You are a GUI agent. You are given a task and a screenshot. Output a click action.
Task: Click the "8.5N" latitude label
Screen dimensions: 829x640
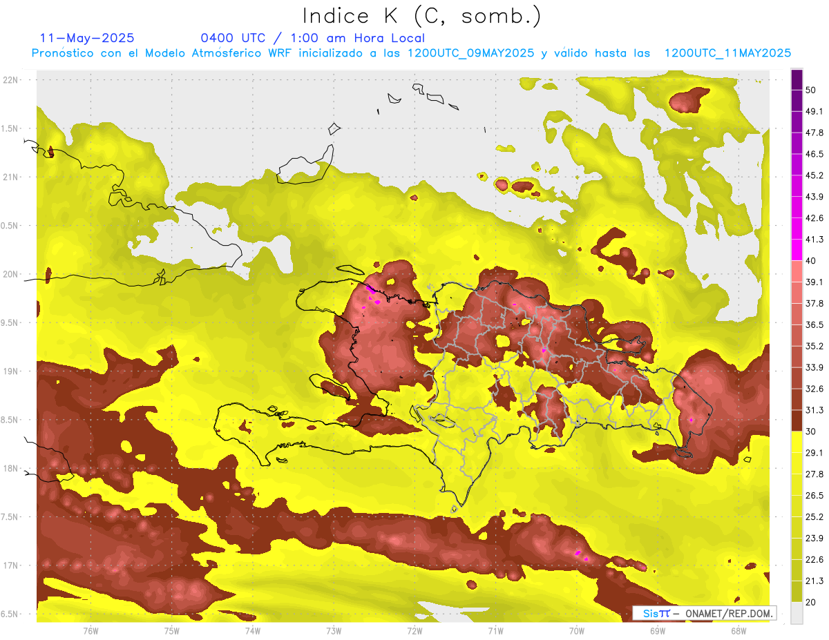point(10,420)
